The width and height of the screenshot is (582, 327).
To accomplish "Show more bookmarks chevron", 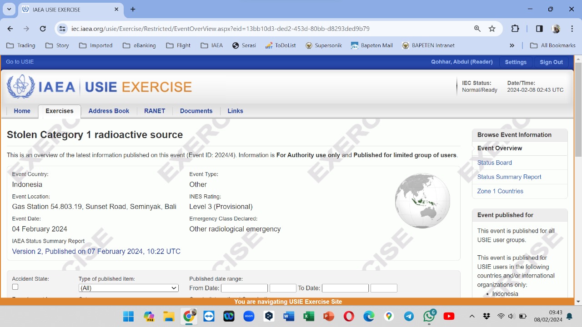I will click(x=512, y=45).
